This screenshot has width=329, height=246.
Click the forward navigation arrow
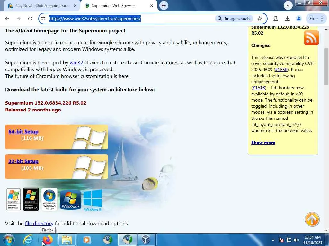19,19
